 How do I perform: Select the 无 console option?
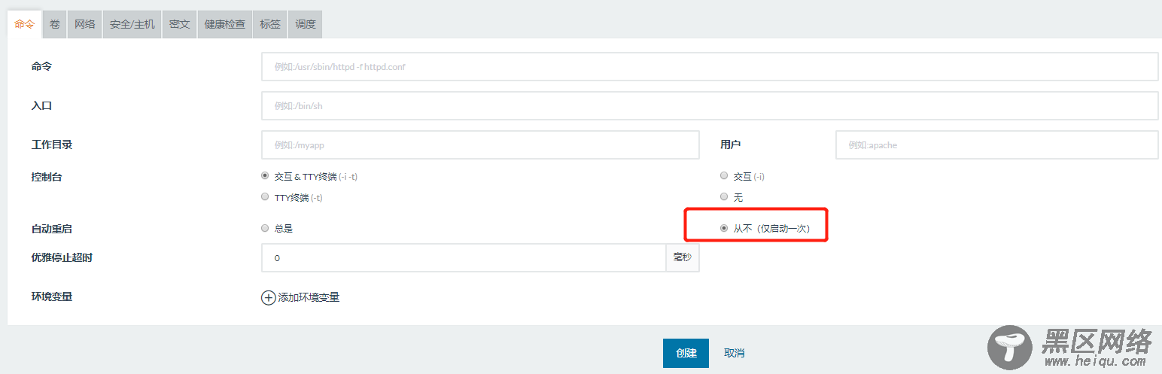724,197
